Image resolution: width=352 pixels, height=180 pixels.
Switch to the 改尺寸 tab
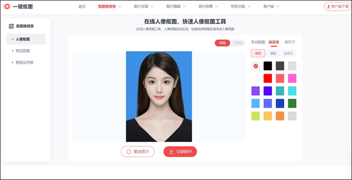click(290, 42)
